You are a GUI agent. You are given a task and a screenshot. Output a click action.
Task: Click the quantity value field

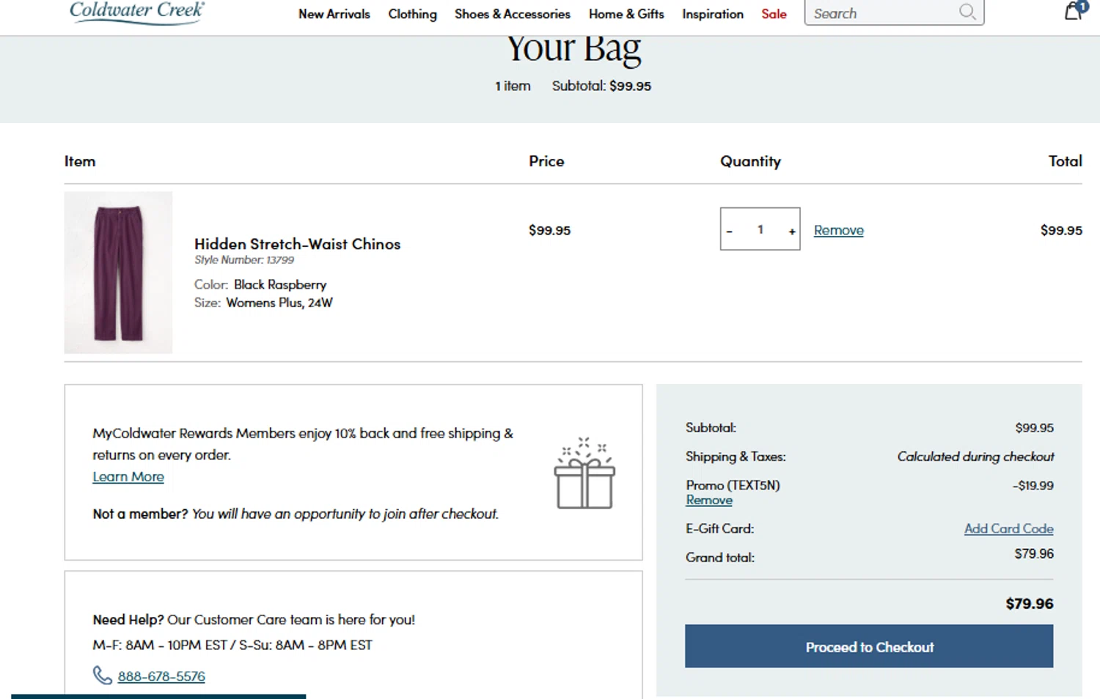click(760, 229)
